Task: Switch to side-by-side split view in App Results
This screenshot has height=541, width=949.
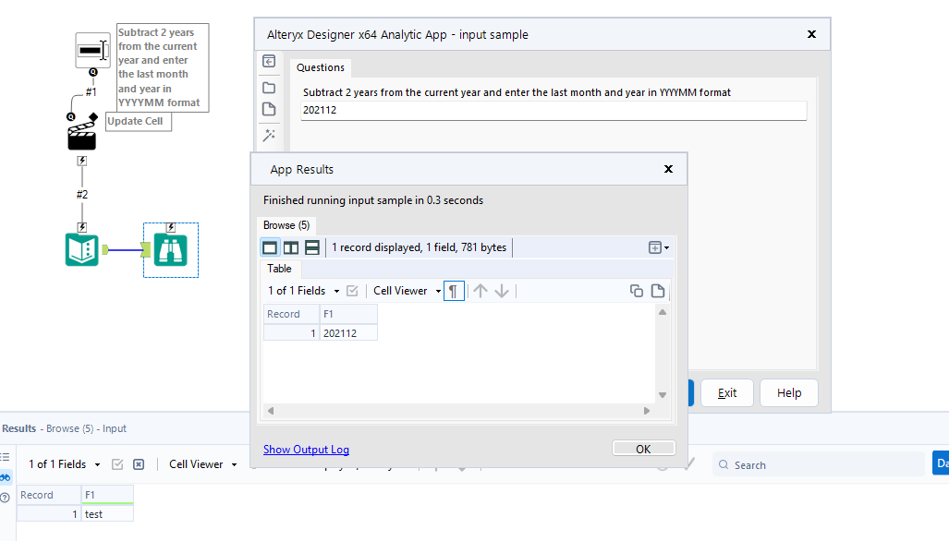Action: [291, 247]
